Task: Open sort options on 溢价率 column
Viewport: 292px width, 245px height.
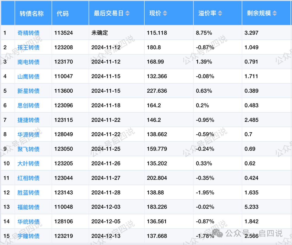Action: coord(220,13)
